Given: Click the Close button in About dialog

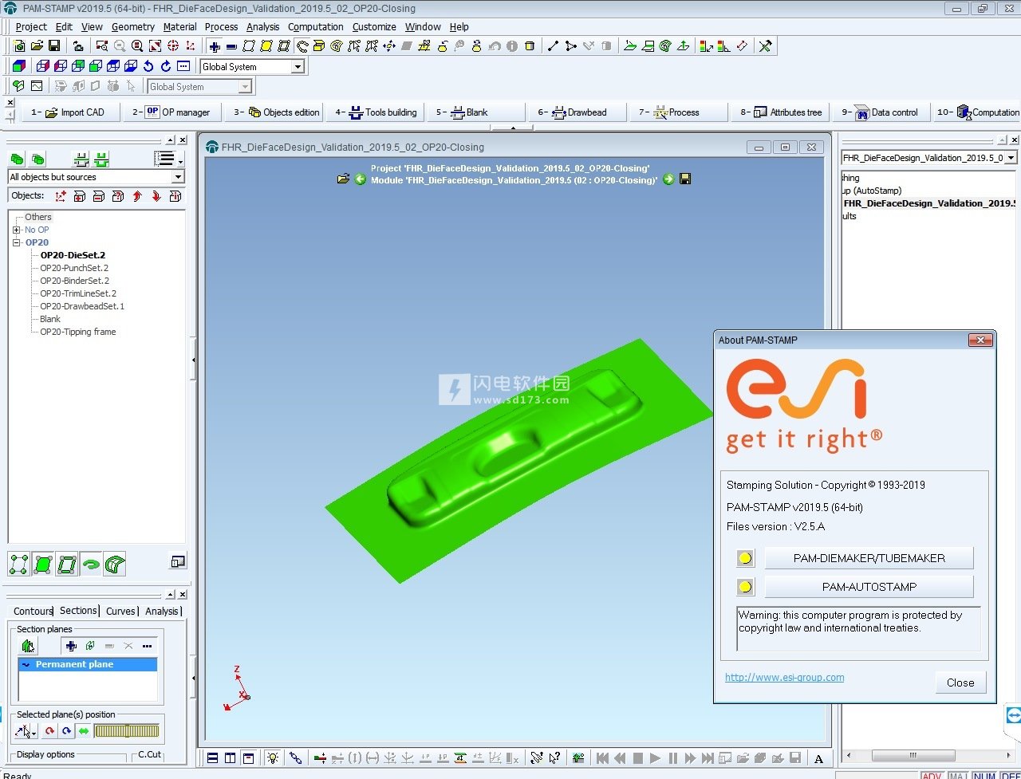Looking at the screenshot, I should pyautogui.click(x=960, y=683).
